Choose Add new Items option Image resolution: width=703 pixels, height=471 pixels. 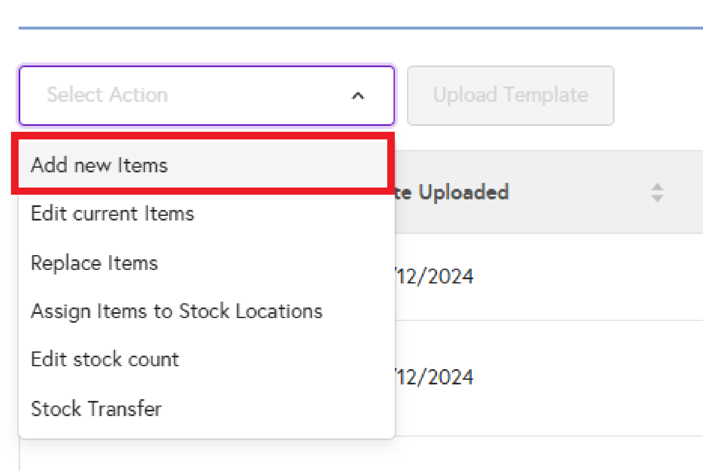click(100, 165)
